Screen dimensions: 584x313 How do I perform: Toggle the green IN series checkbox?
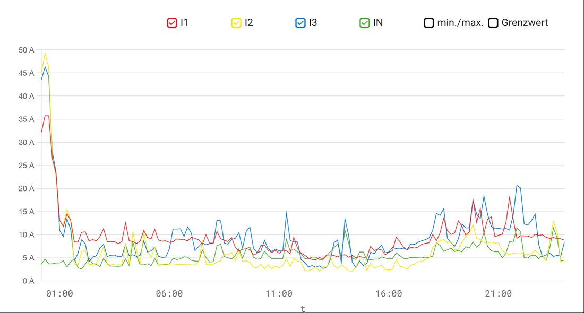[x=365, y=23]
